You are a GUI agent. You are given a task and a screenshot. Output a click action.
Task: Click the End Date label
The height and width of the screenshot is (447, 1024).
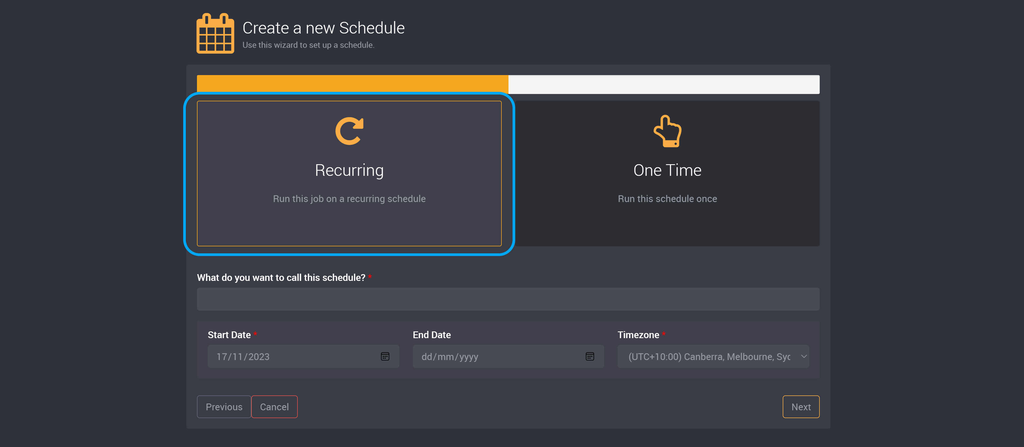(432, 335)
